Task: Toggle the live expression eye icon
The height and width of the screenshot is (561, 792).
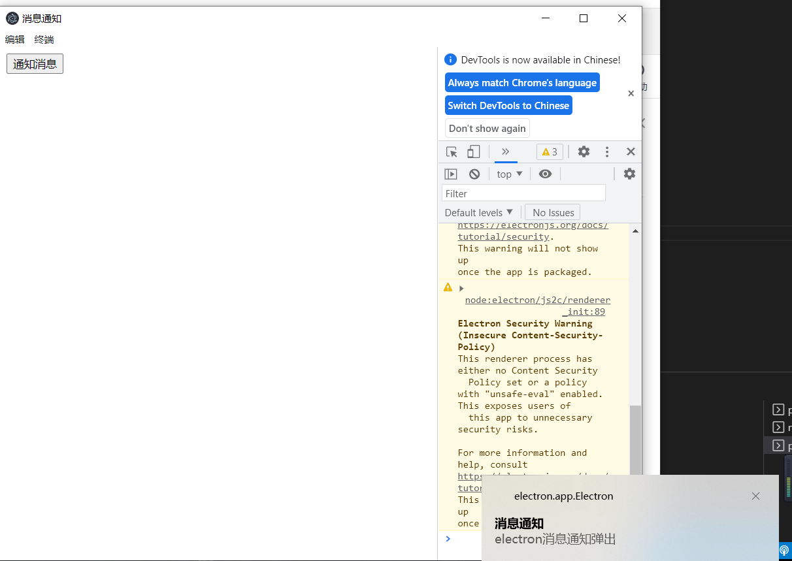Action: pyautogui.click(x=546, y=174)
